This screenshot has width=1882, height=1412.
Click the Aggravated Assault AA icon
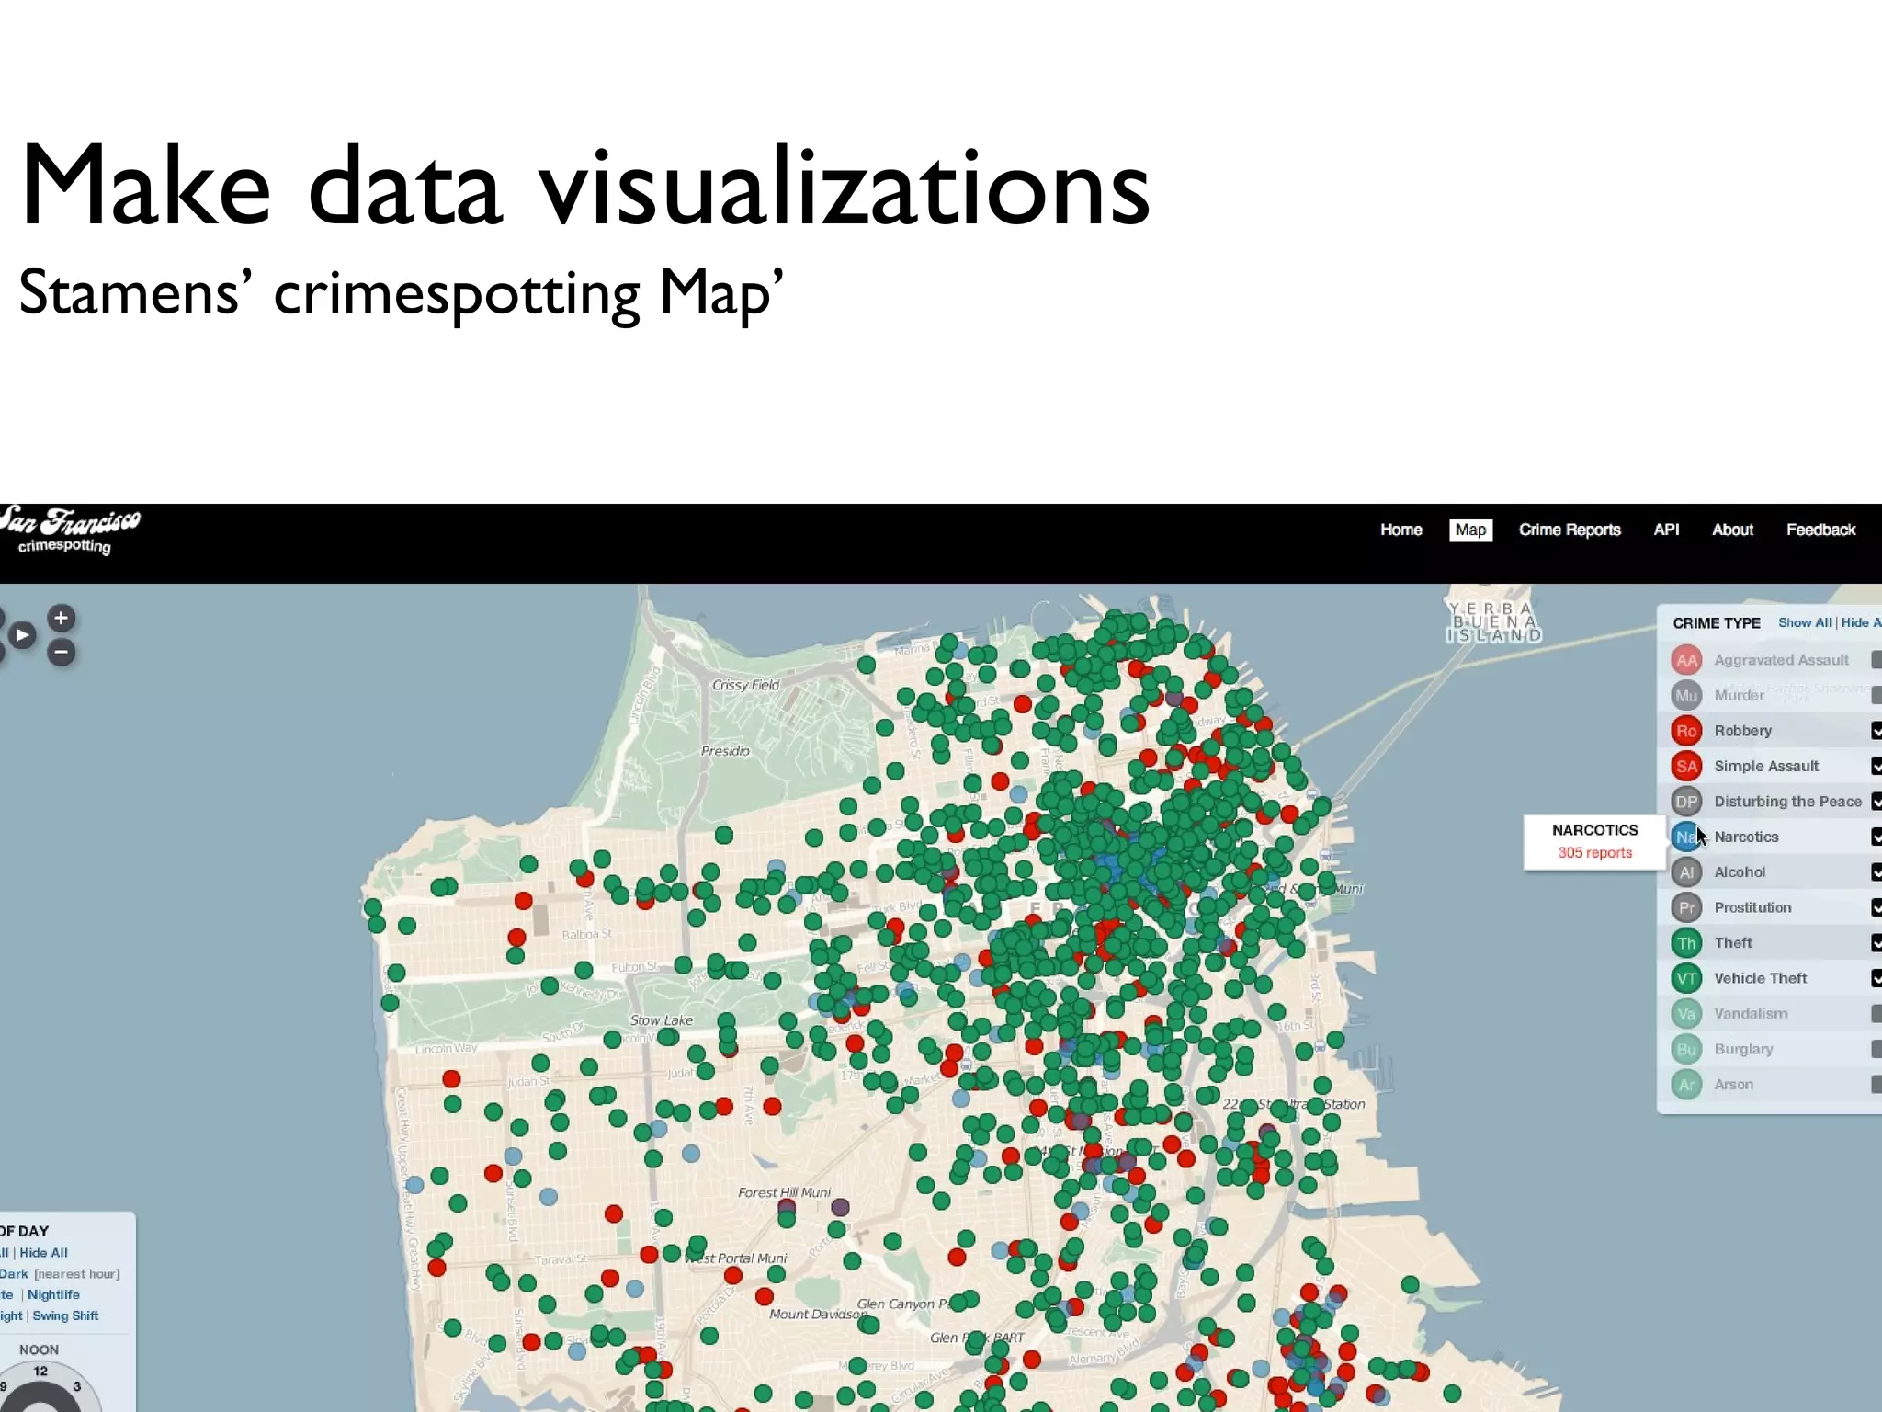[1686, 660]
